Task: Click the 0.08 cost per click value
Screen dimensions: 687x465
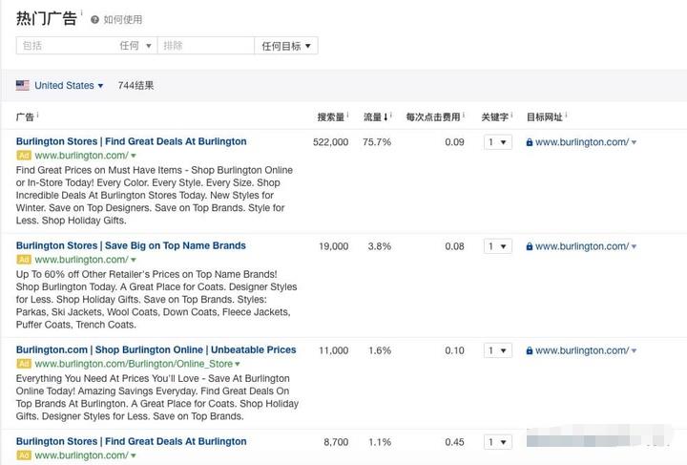Action: [x=454, y=246]
